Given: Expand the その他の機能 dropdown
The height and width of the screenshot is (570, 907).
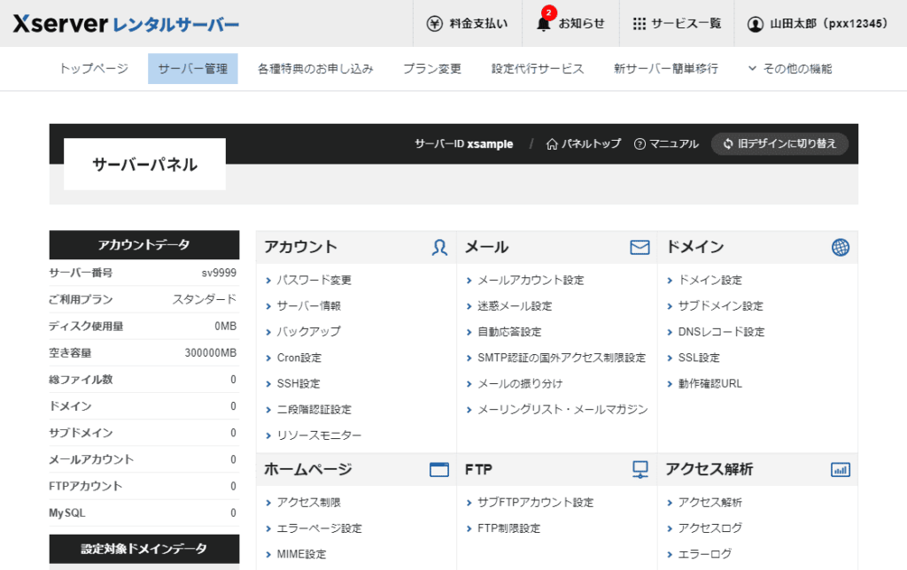Looking at the screenshot, I should coord(789,68).
